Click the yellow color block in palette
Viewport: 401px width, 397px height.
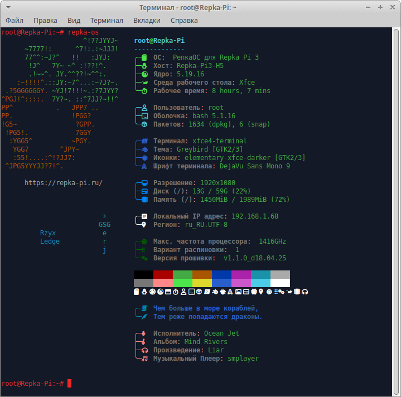pyautogui.click(x=202, y=283)
